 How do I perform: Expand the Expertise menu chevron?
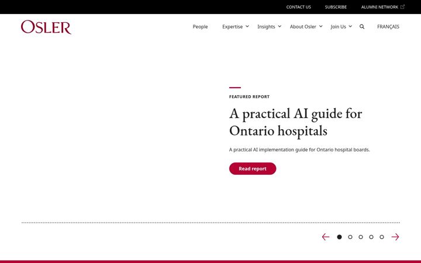247,26
